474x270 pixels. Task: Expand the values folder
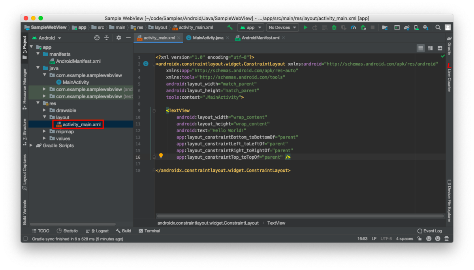[x=45, y=139]
